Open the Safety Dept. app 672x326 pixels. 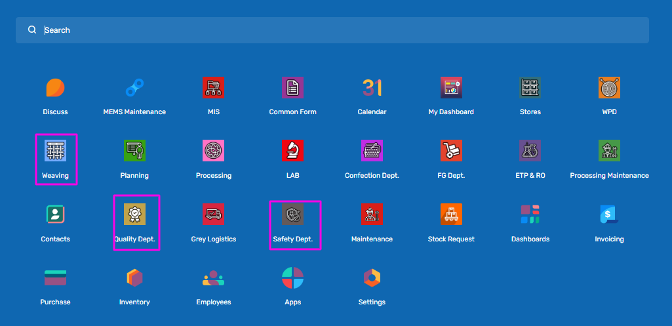(293, 214)
